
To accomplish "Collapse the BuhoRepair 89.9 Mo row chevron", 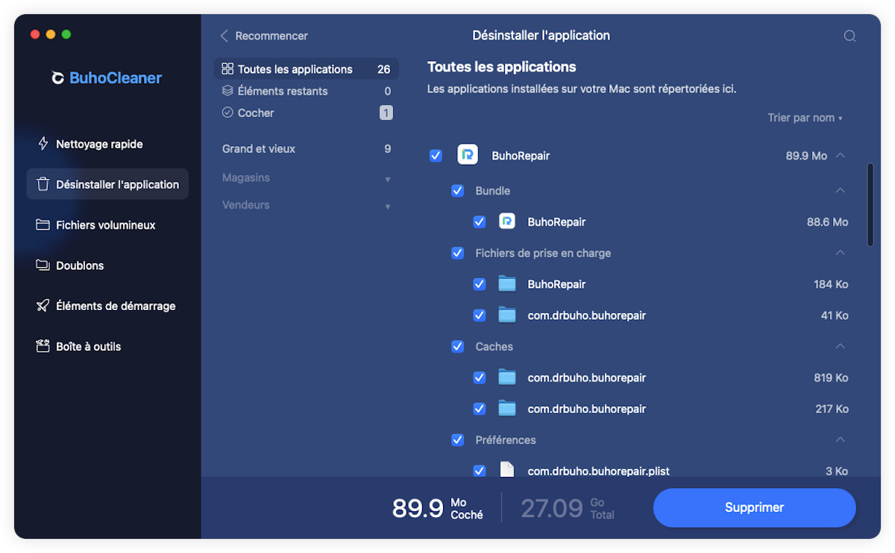I will [841, 156].
